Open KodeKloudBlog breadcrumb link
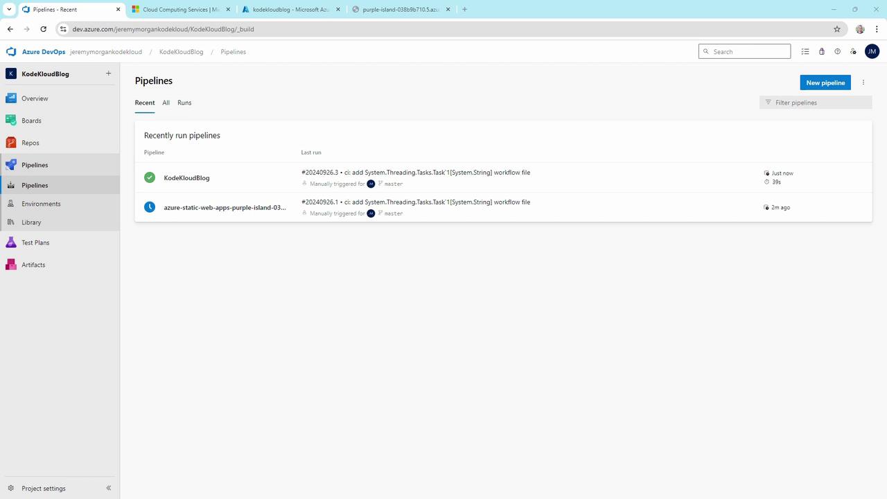 (182, 52)
